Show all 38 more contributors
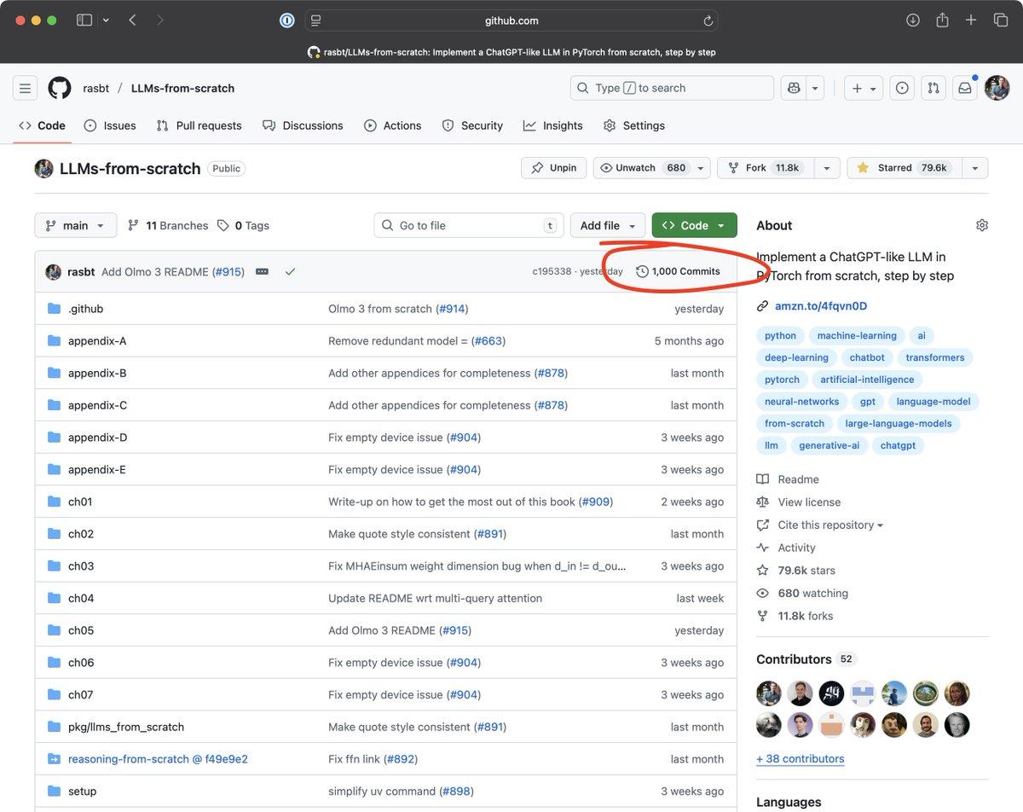 point(800,758)
